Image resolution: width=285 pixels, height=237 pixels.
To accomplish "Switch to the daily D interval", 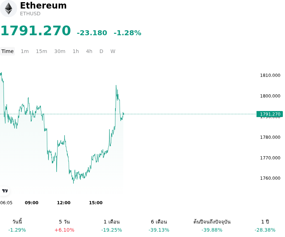I will tap(101, 51).
